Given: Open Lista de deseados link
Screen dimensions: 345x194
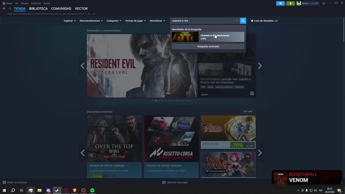Looking at the screenshot, I should [264, 21].
